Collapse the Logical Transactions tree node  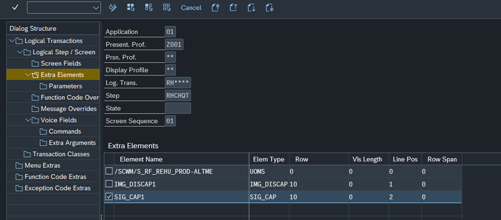coord(12,41)
